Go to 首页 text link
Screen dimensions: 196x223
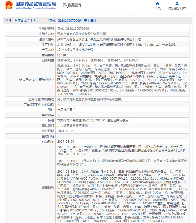(158, 8)
